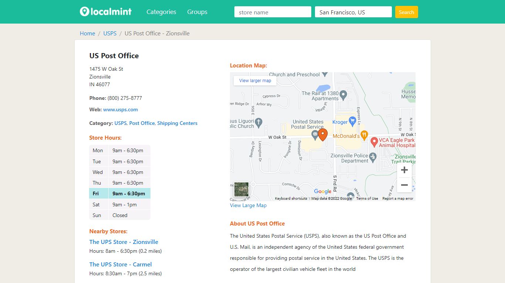This screenshot has width=505, height=283.
Task: Open the USPS breadcrumb link
Action: point(110,33)
